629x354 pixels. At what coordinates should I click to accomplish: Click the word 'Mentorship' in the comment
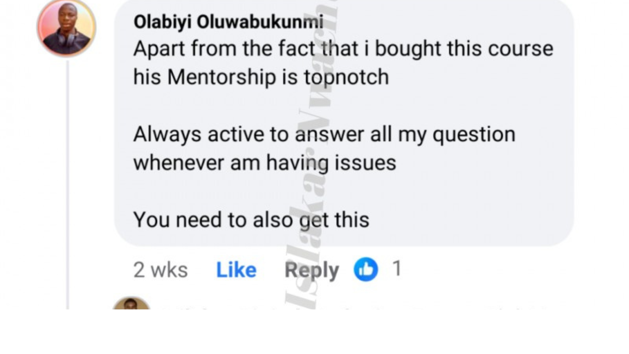tap(222, 77)
